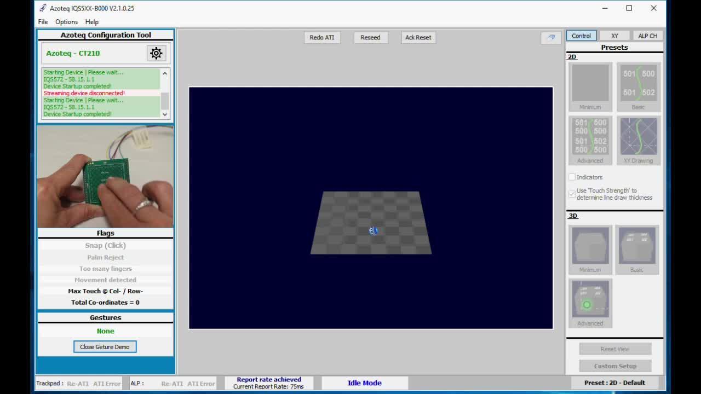Switch to the XY tab

[614, 35]
